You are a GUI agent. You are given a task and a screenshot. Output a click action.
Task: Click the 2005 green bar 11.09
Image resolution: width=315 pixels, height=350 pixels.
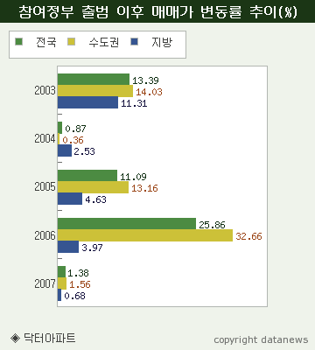tap(87, 176)
